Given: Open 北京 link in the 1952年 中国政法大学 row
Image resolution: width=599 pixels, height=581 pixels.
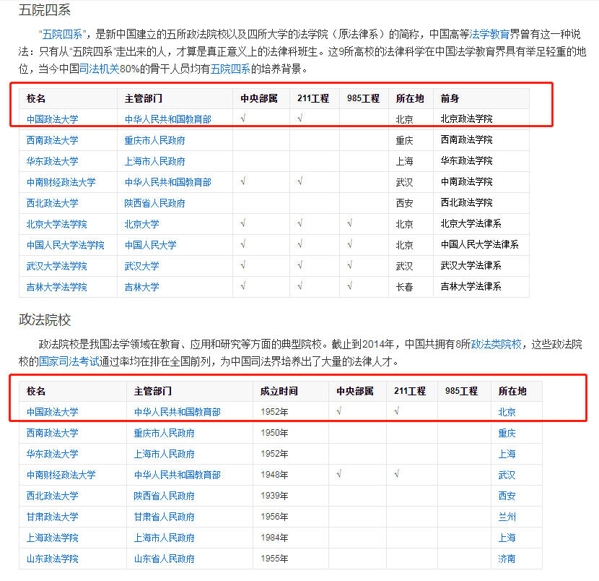Looking at the screenshot, I should click(x=507, y=413).
